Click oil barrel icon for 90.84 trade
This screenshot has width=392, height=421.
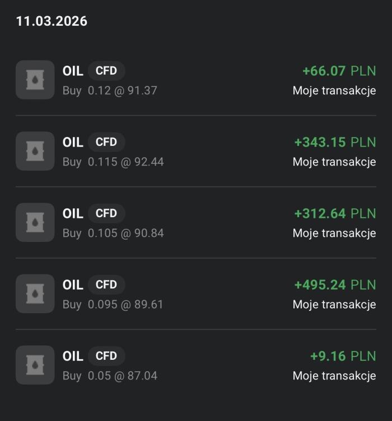35,222
